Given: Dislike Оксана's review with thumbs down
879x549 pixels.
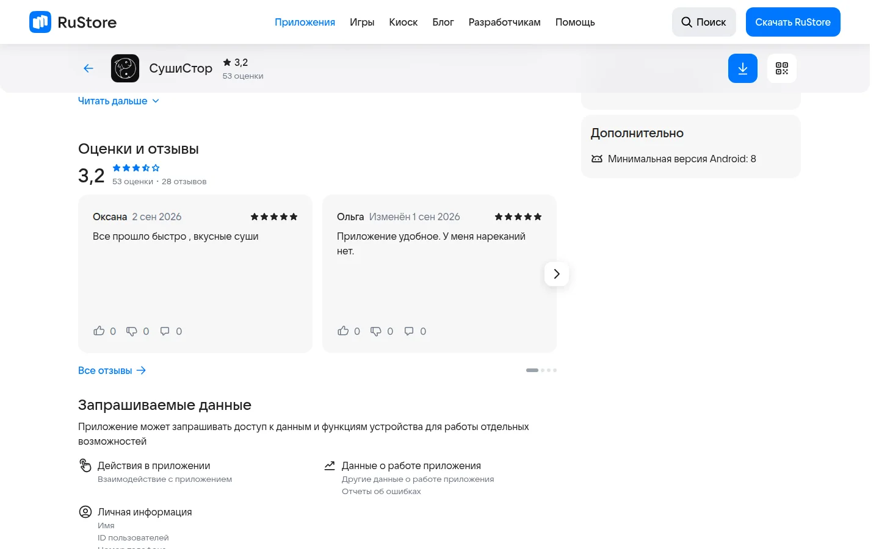Looking at the screenshot, I should (x=132, y=331).
